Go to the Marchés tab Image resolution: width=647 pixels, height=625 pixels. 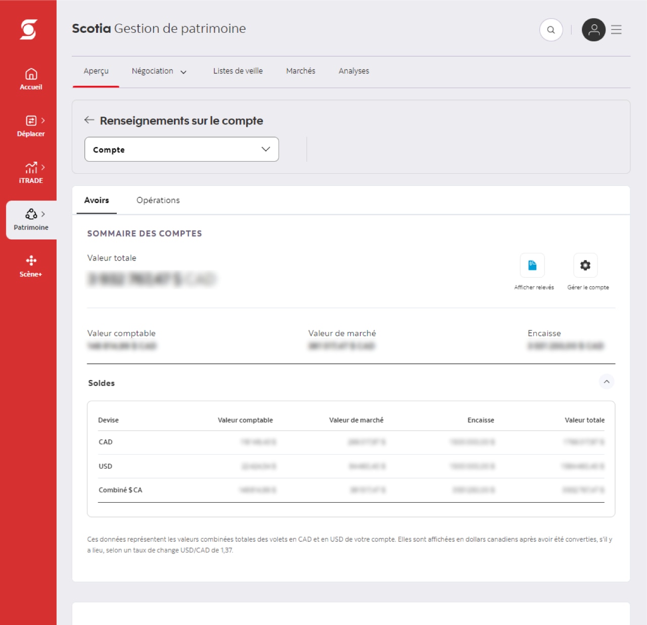point(301,71)
